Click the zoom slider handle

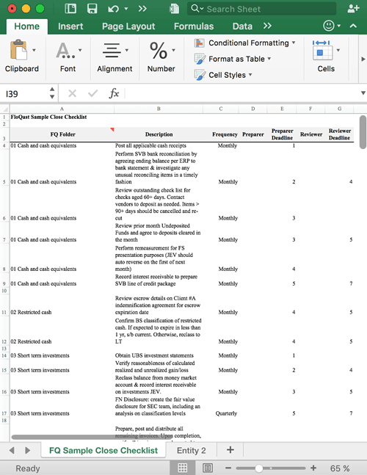pyautogui.click(x=258, y=468)
